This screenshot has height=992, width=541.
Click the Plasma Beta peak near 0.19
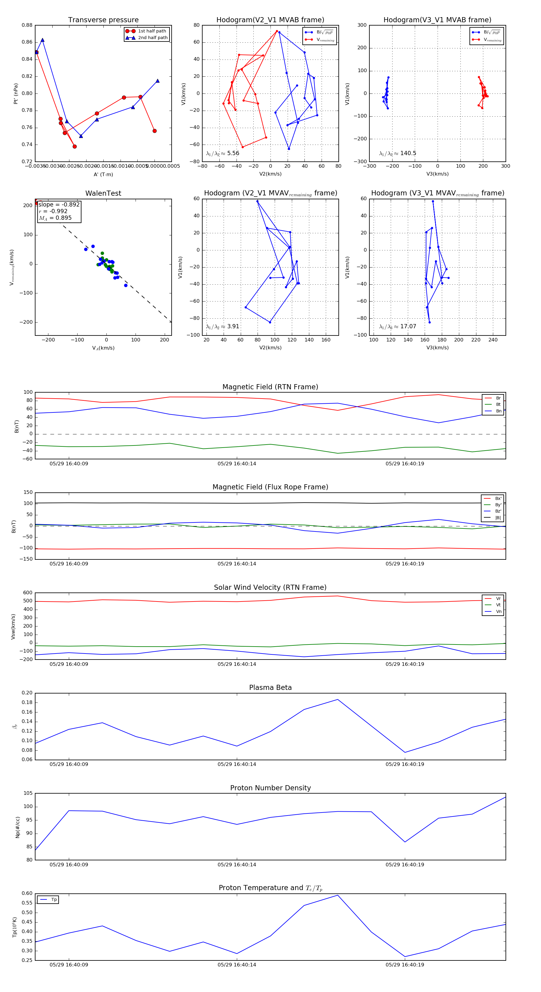tap(338, 699)
